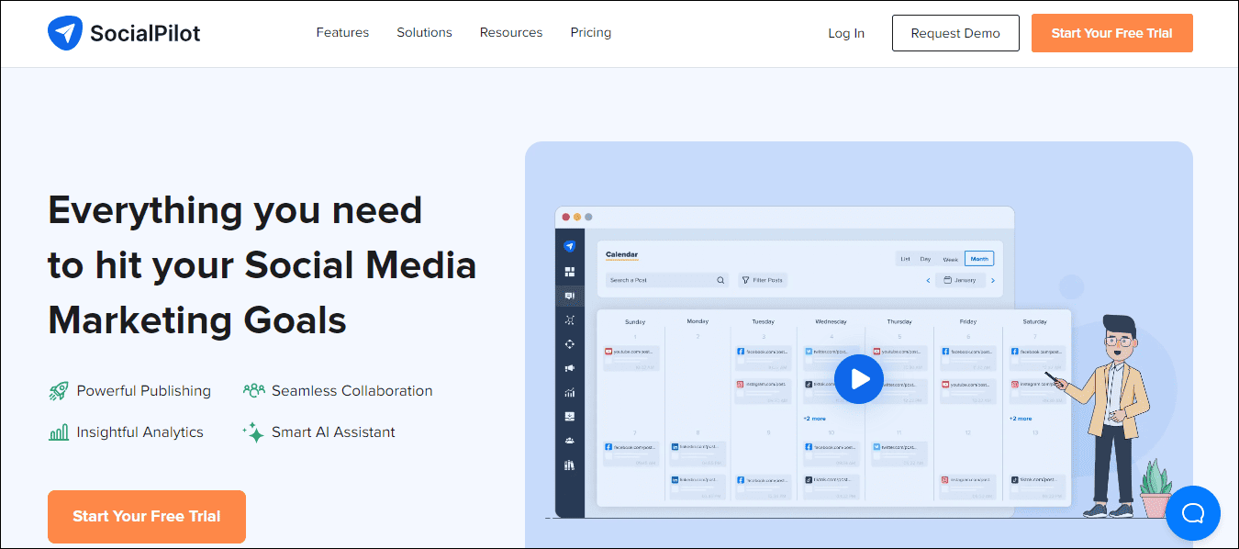Switch calendar to Day view
The width and height of the screenshot is (1239, 549).
[x=925, y=259]
